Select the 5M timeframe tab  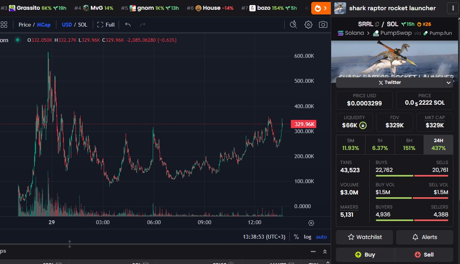(x=350, y=144)
